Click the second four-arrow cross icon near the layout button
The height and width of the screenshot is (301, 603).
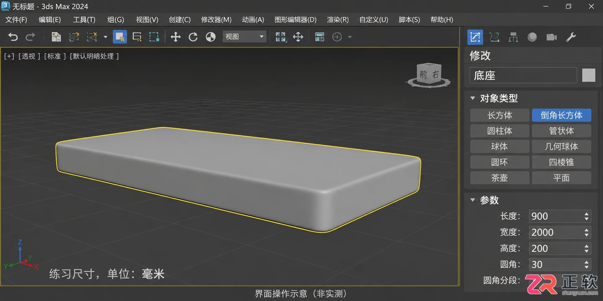298,37
